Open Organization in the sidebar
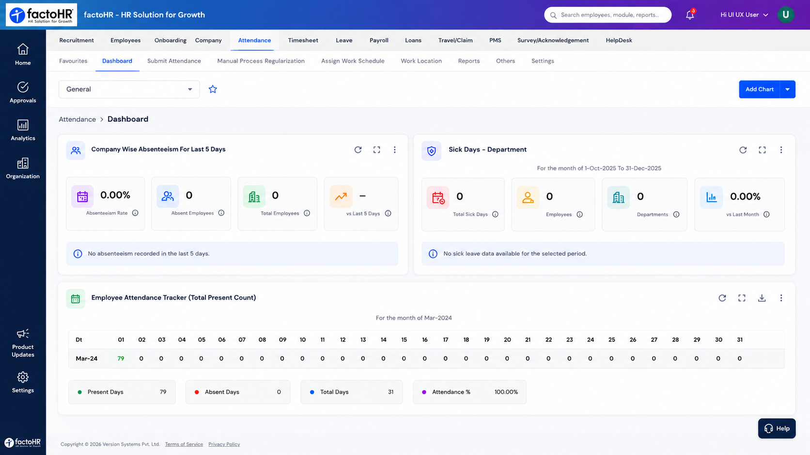 (x=23, y=168)
